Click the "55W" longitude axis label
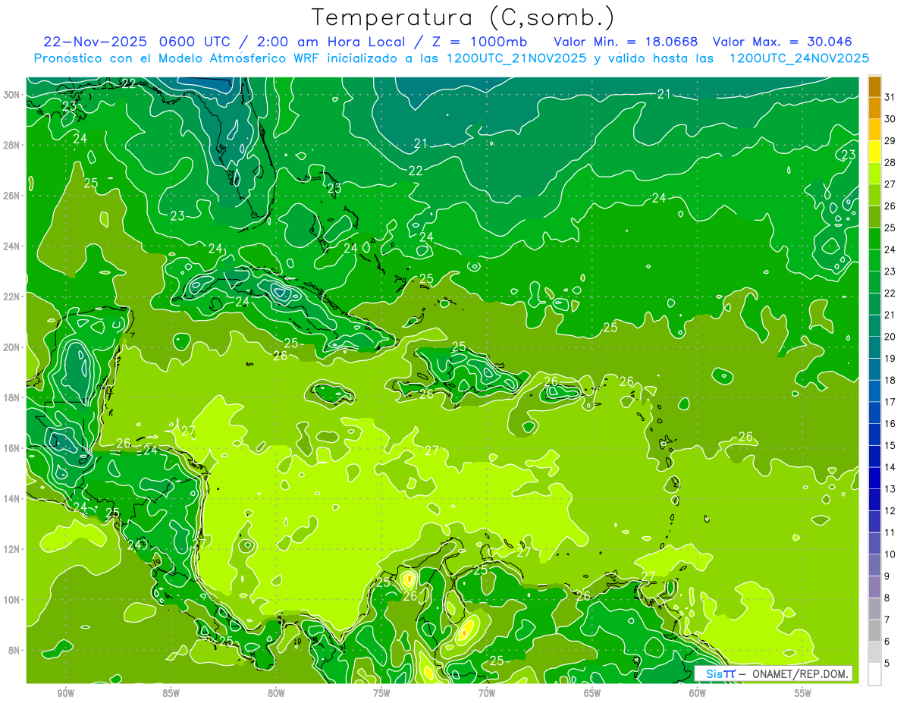Viewport: 910px width, 703px height. coord(803,693)
